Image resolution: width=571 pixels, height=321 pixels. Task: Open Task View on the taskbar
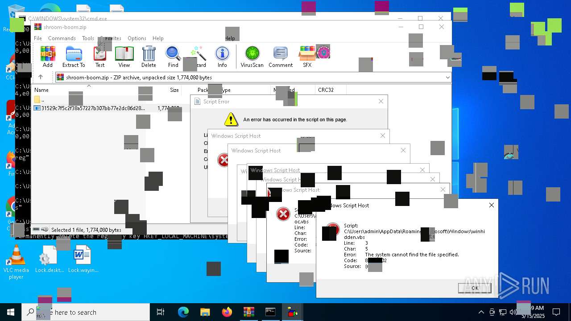point(161,312)
